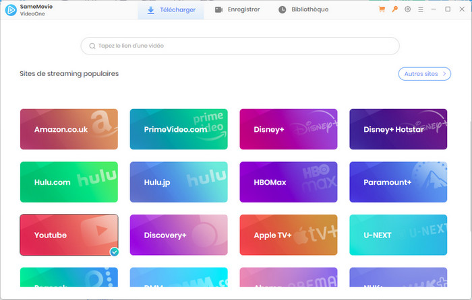The image size is (472, 300).
Task: Open the Autres sites button
Action: pos(424,74)
